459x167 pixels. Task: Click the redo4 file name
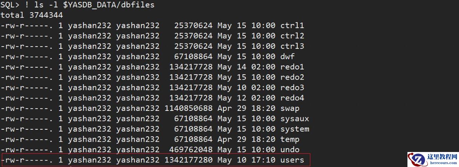click(x=292, y=98)
